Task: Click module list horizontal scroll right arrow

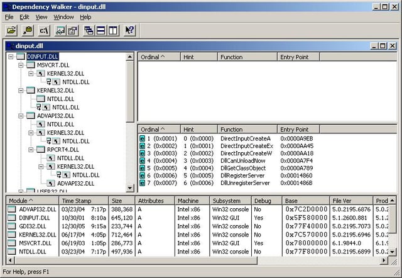Action: pos(384,260)
